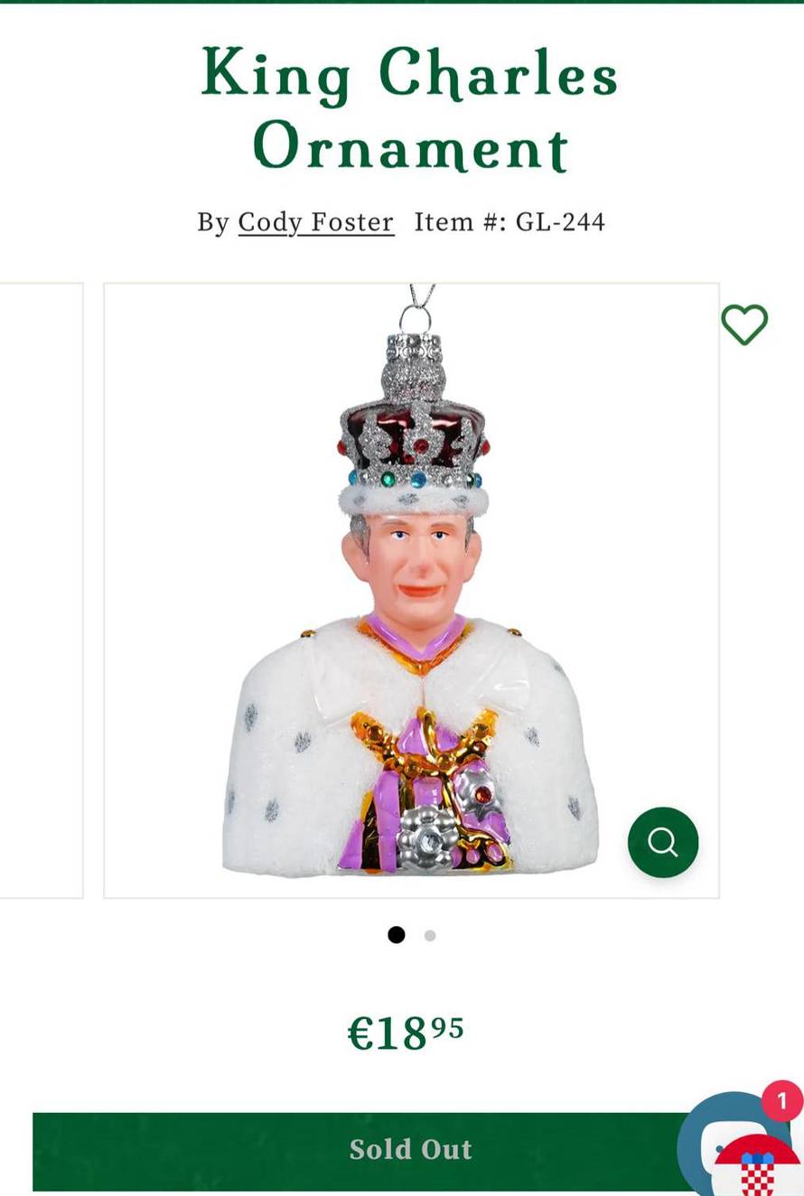Click the Sold Out button

tap(411, 1151)
